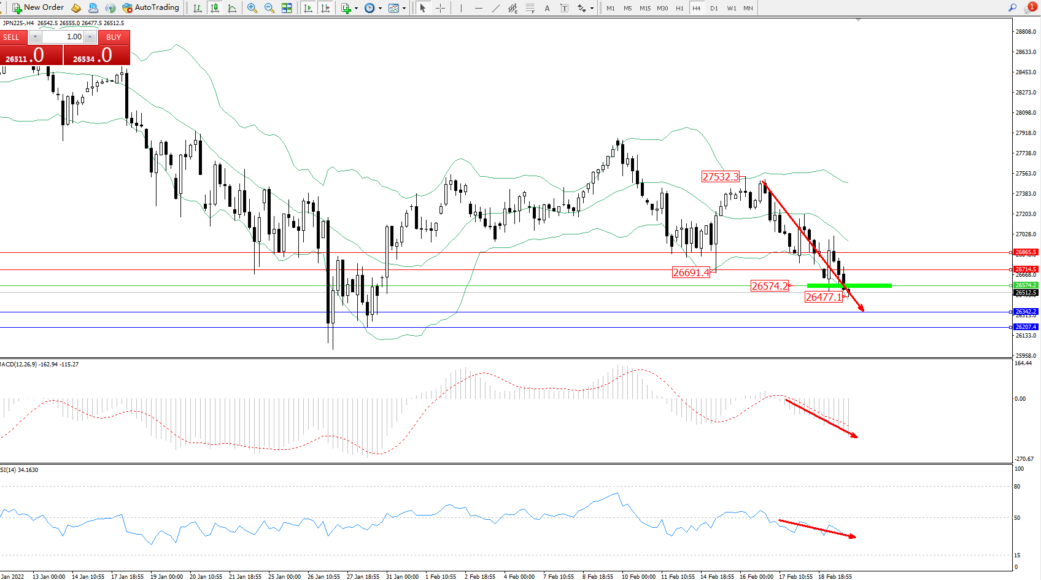This screenshot has width=1041, height=580.
Task: Draw a trendline with the trendline tool
Action: click(x=495, y=8)
